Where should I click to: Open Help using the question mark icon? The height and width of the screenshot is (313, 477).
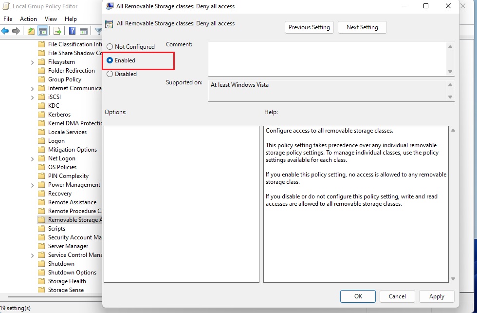[x=72, y=31]
